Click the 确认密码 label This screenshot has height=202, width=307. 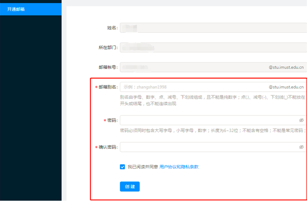pyautogui.click(x=108, y=147)
